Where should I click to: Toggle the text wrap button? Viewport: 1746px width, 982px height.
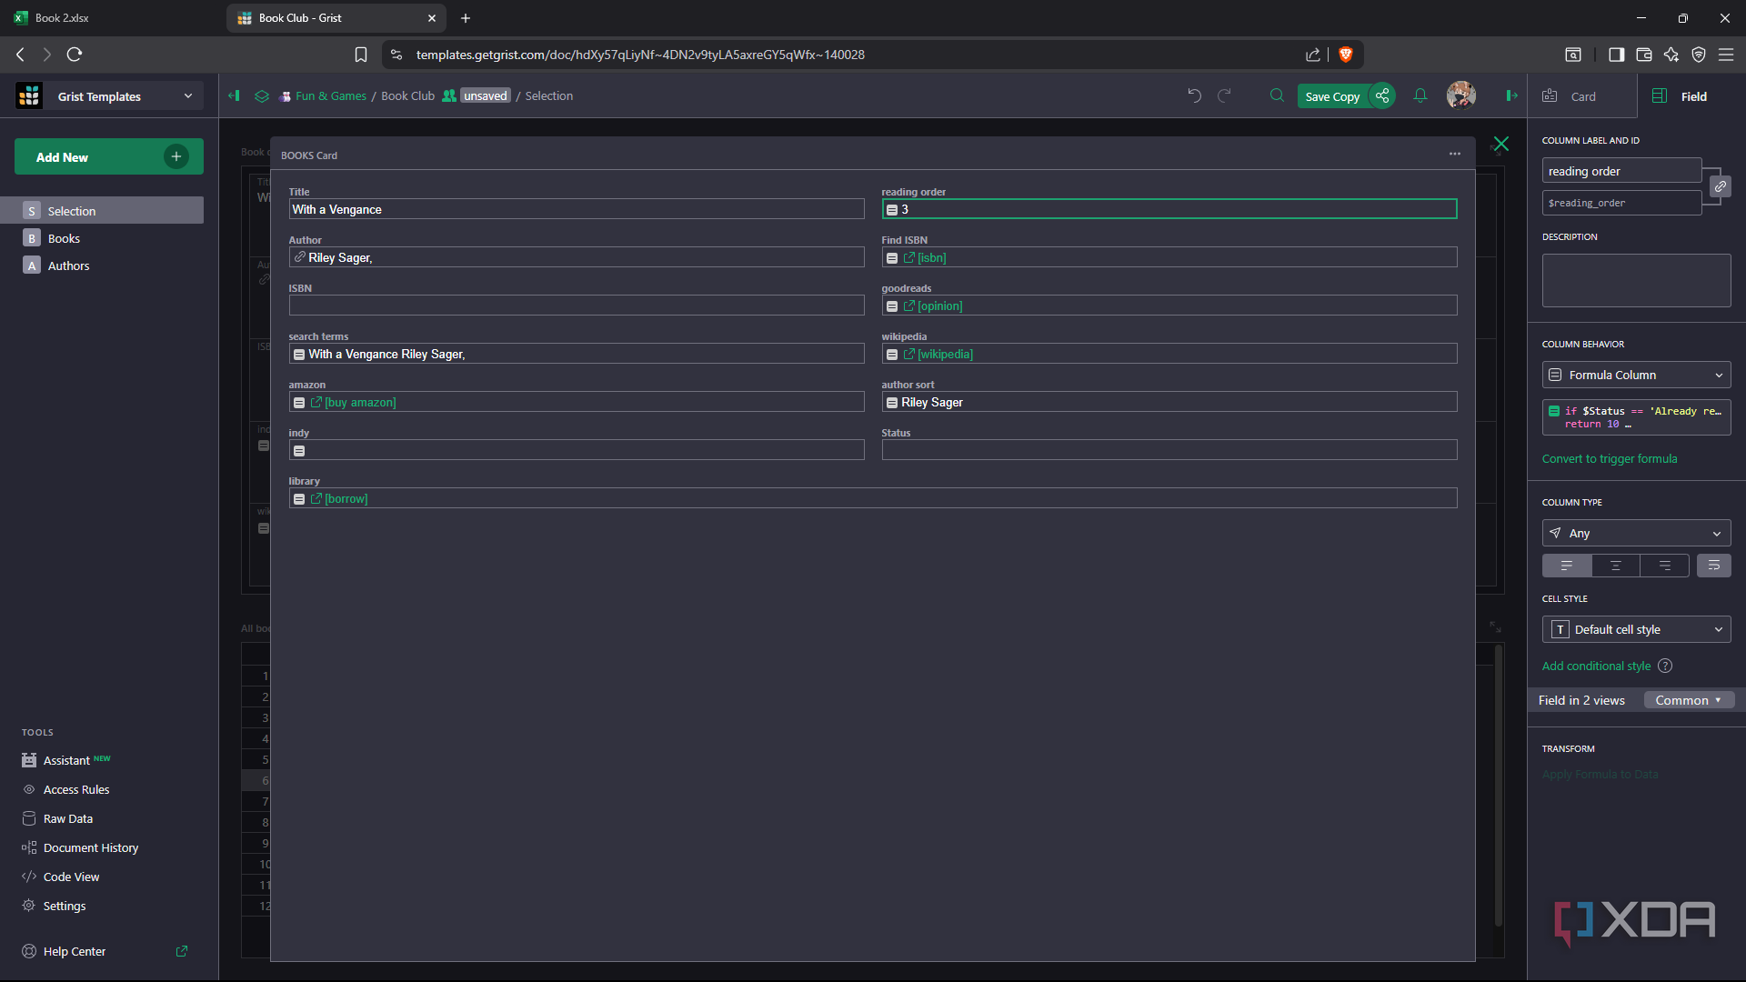click(1713, 566)
